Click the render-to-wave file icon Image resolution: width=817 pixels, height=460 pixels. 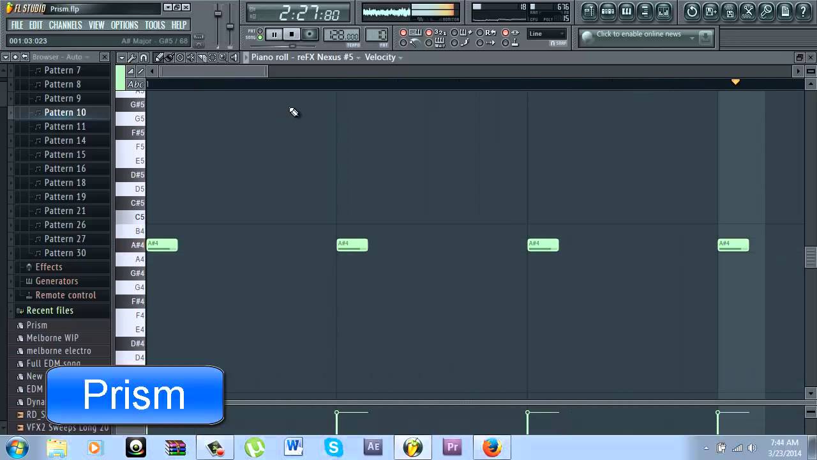pyautogui.click(x=730, y=11)
